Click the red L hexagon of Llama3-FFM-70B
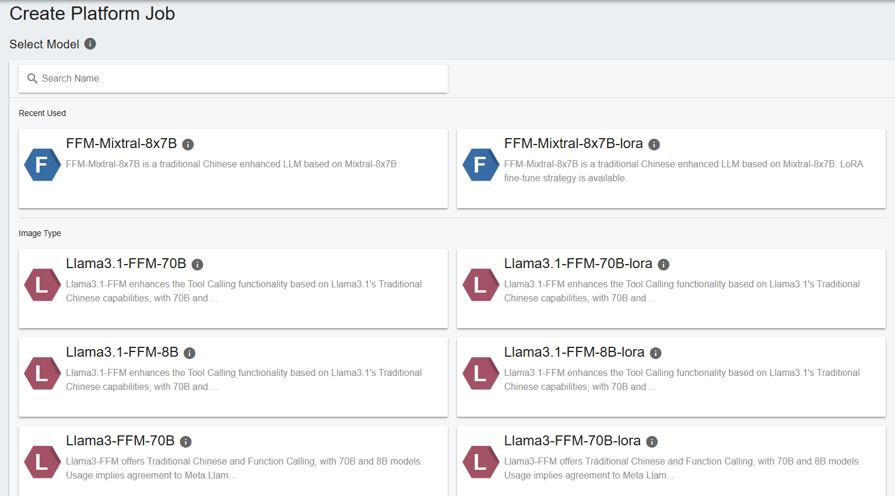 [43, 462]
